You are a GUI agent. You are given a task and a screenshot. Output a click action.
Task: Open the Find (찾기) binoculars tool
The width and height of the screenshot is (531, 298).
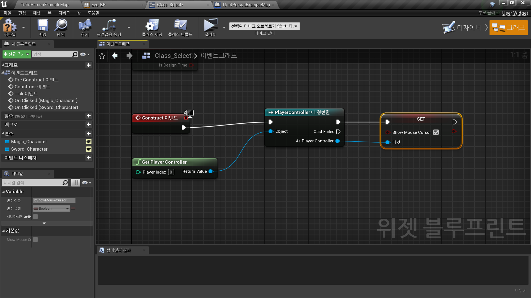click(x=85, y=26)
